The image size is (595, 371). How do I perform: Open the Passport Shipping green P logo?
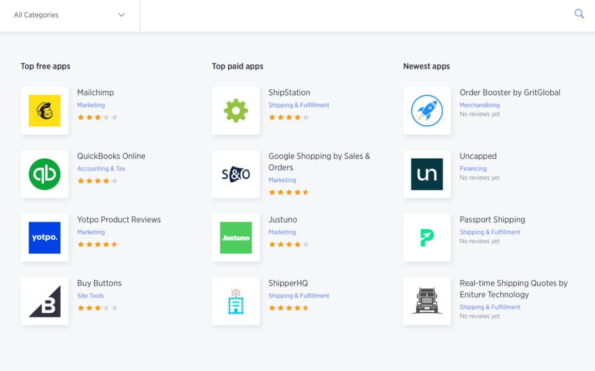tap(427, 238)
